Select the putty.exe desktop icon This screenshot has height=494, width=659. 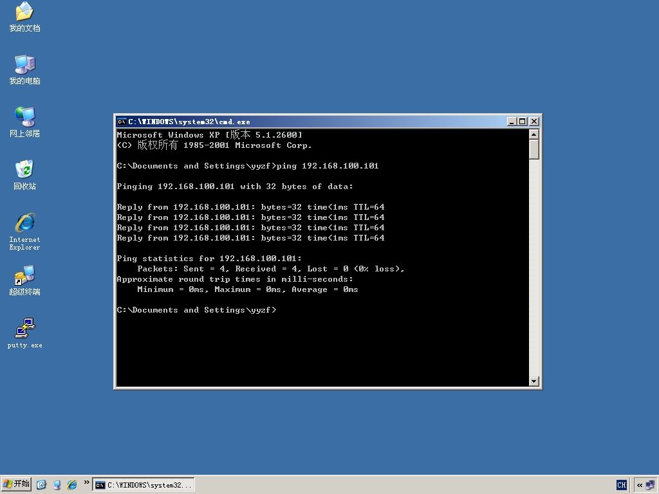24,333
